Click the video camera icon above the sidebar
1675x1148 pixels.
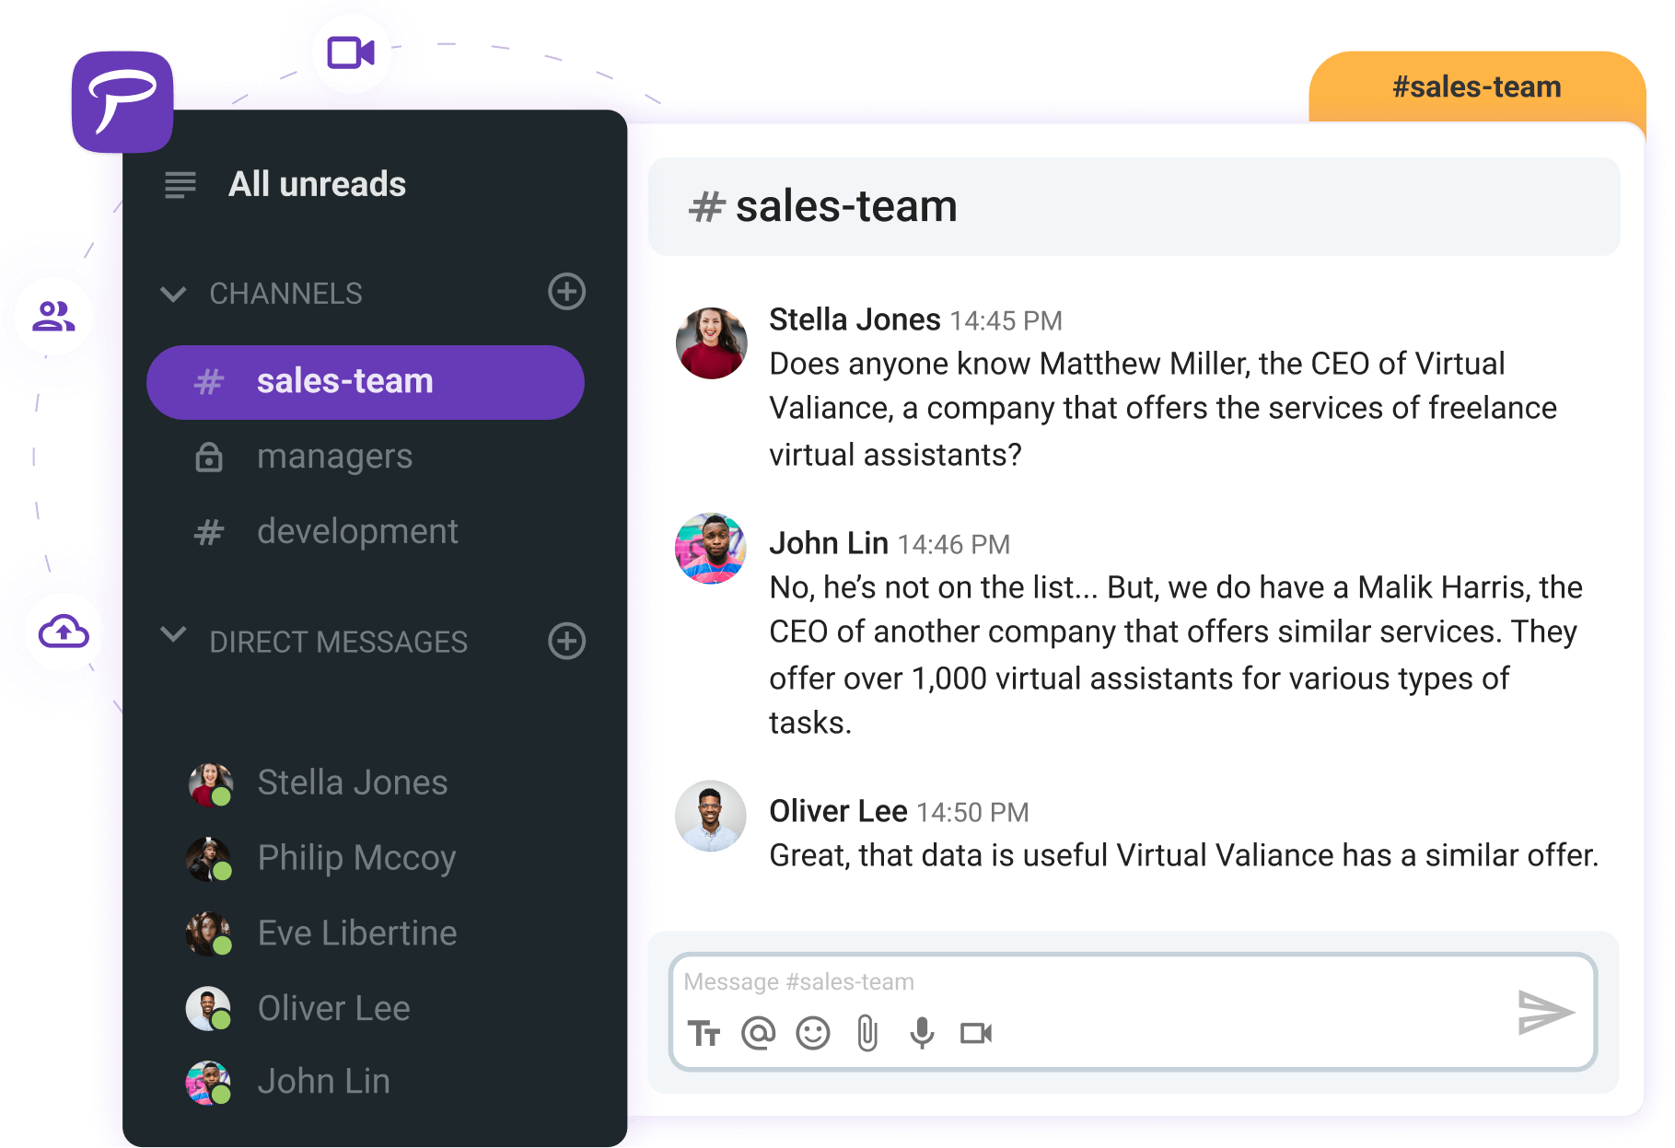click(x=350, y=52)
